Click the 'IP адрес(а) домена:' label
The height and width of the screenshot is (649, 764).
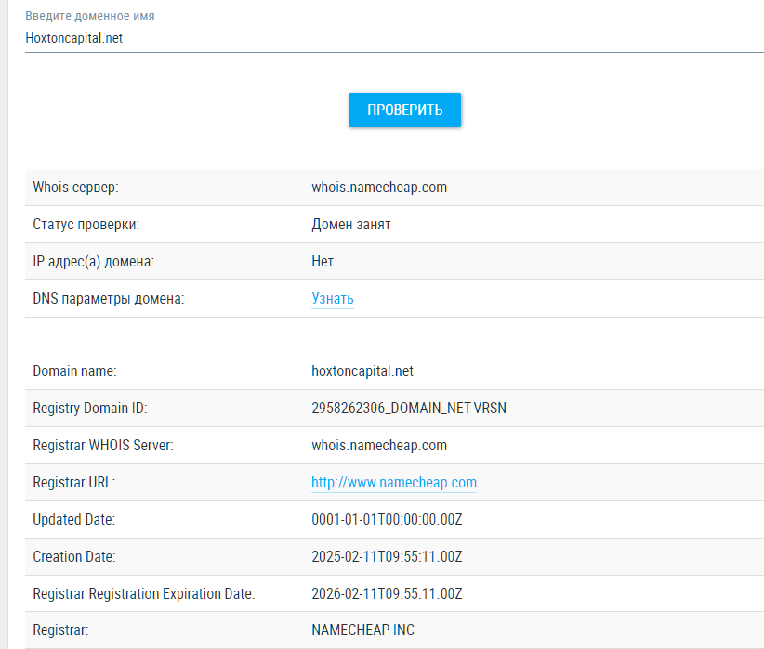point(93,262)
